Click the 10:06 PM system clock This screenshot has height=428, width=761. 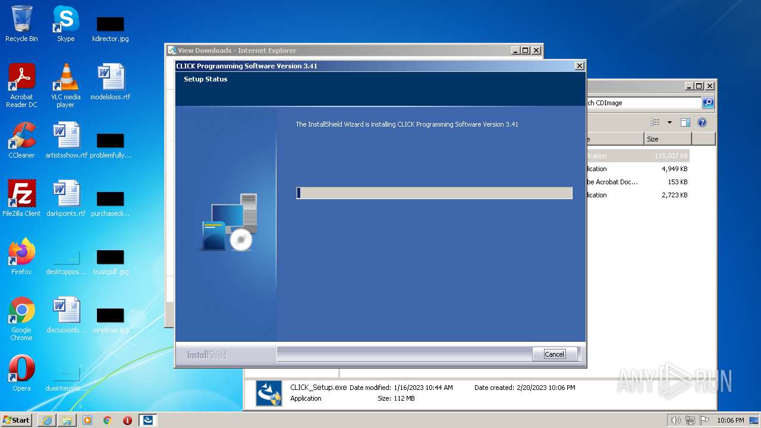click(x=731, y=420)
